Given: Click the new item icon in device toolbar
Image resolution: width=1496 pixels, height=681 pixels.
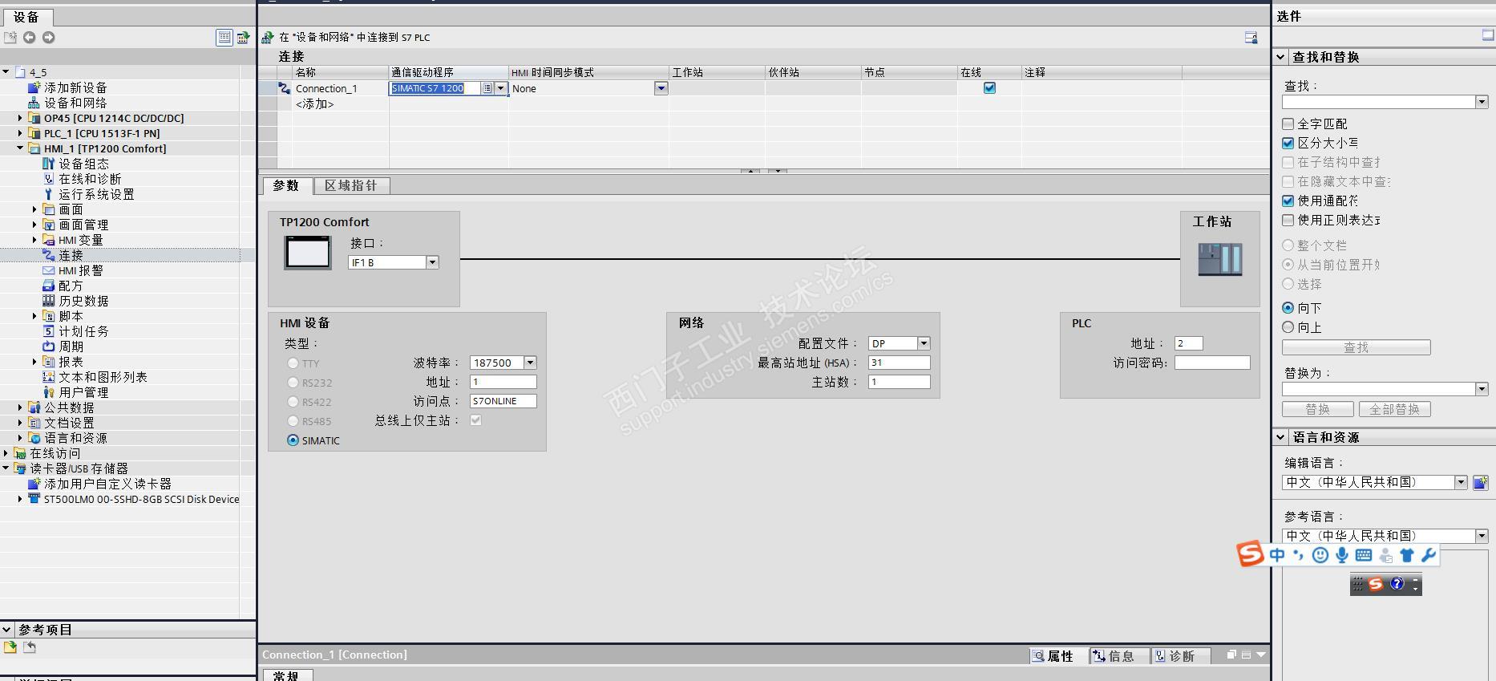Looking at the screenshot, I should (10, 38).
